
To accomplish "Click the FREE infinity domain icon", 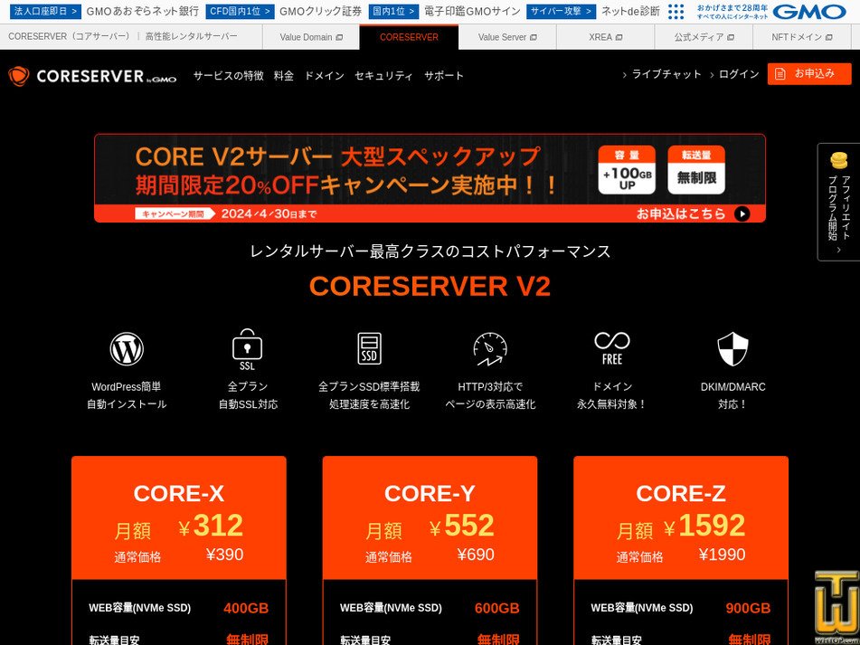I will (612, 344).
